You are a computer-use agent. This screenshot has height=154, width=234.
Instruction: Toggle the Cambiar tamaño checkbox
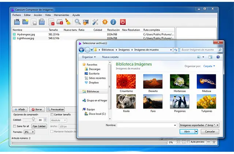(x=52, y=114)
